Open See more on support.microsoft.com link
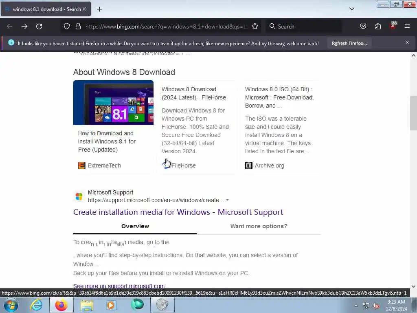The height and width of the screenshot is (313, 417). (x=119, y=286)
